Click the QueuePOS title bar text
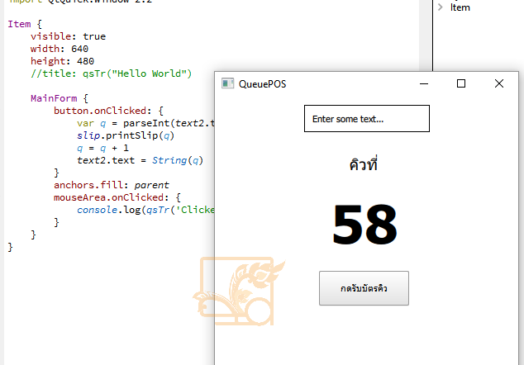The height and width of the screenshot is (365, 524). pos(263,83)
